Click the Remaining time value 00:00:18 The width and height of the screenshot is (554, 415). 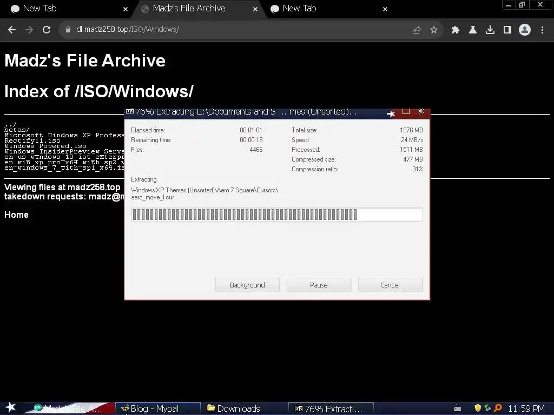(251, 140)
